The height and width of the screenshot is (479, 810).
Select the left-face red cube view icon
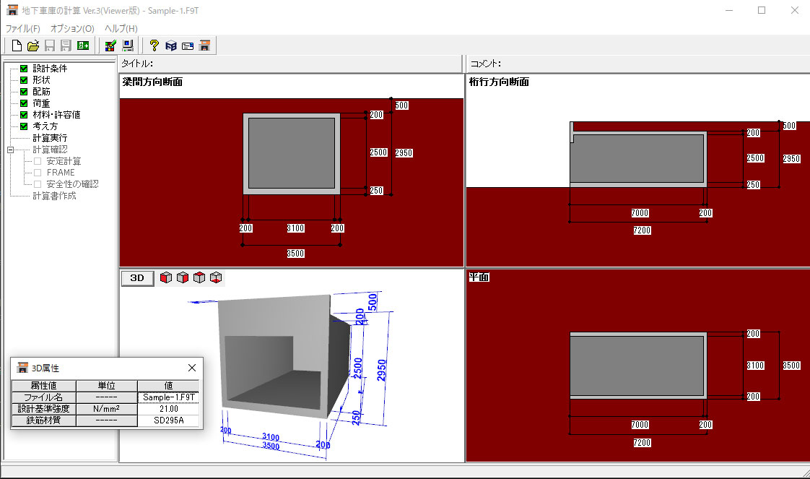coord(166,278)
